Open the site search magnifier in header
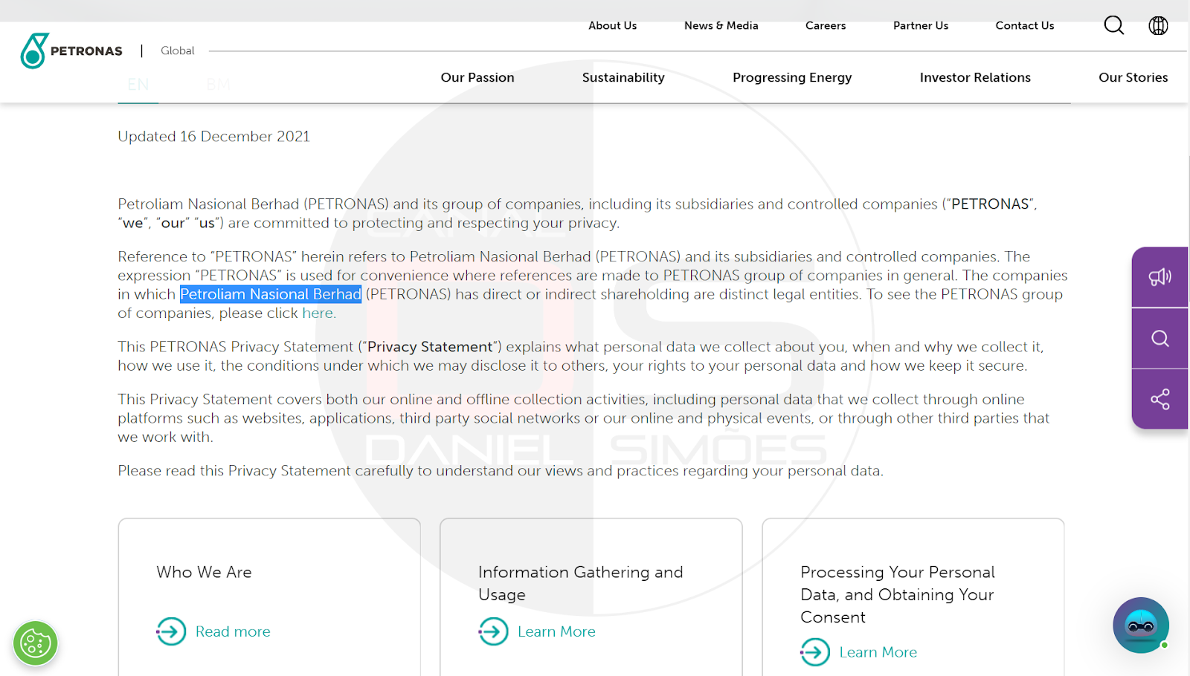The height and width of the screenshot is (676, 1190). (1113, 25)
